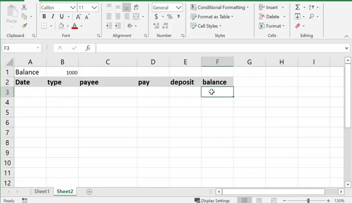This screenshot has height=203, width=352.
Task: Select the Format Painter brush
Action: point(24,26)
